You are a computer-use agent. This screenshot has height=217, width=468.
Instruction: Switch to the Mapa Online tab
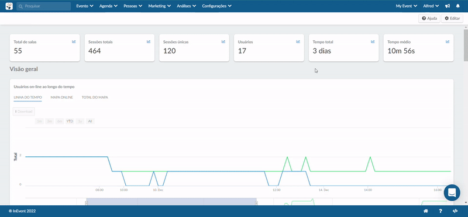[x=62, y=97]
